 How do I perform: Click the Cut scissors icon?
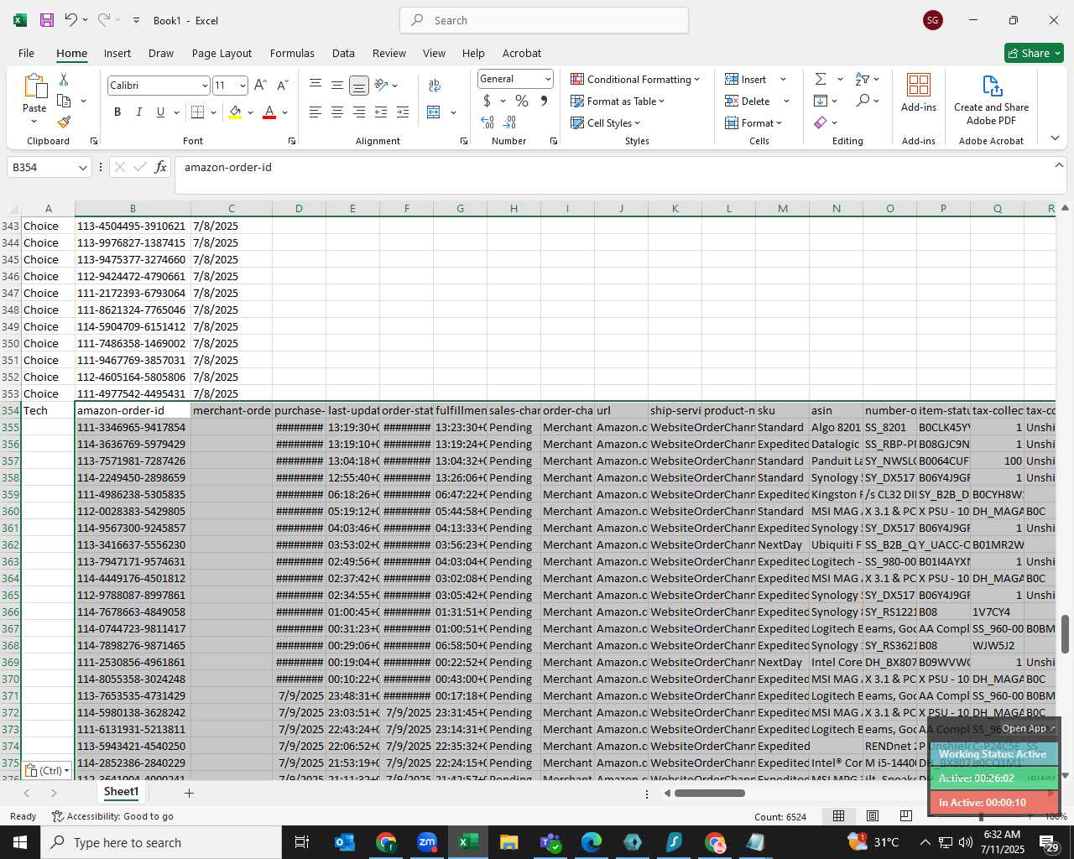tap(64, 79)
